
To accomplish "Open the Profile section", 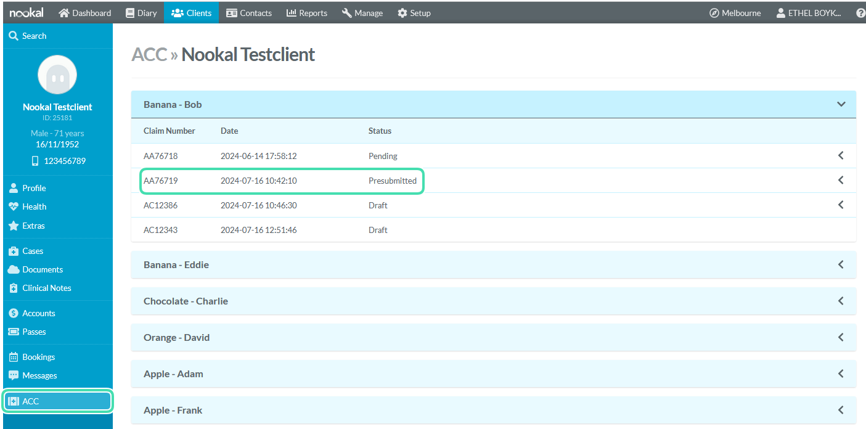I will 57,188.
